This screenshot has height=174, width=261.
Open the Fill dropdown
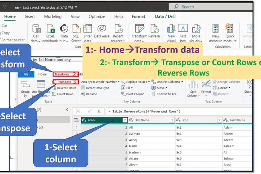tap(127, 88)
